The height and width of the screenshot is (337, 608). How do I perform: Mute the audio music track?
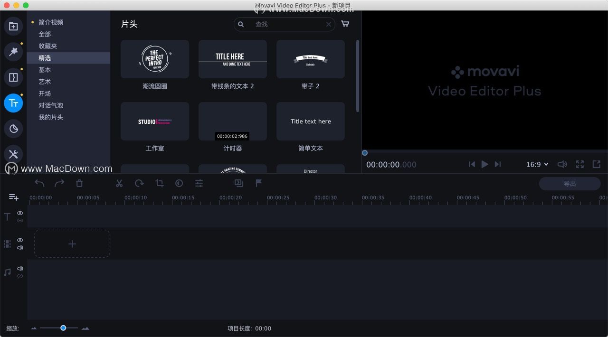coord(20,269)
